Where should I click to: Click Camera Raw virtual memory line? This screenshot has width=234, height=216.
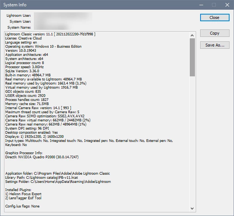click(48, 120)
